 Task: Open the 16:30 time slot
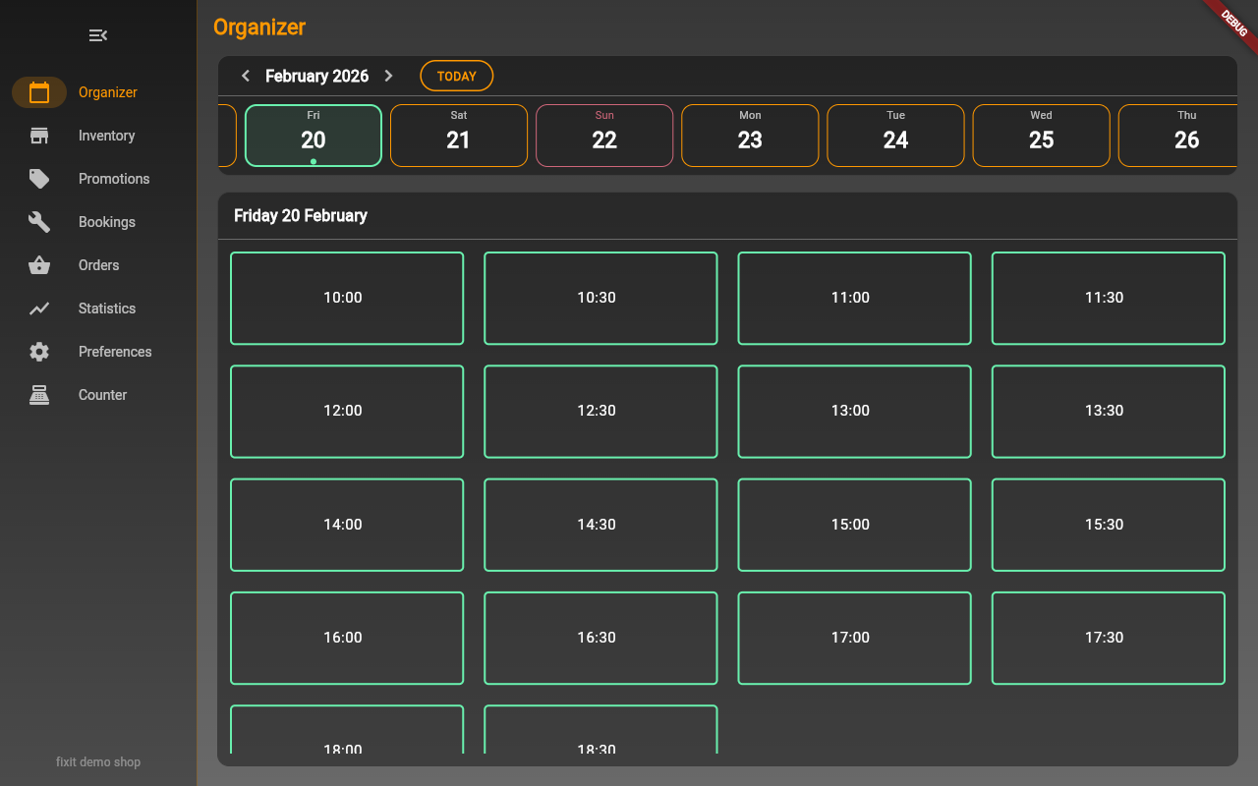[x=600, y=638]
